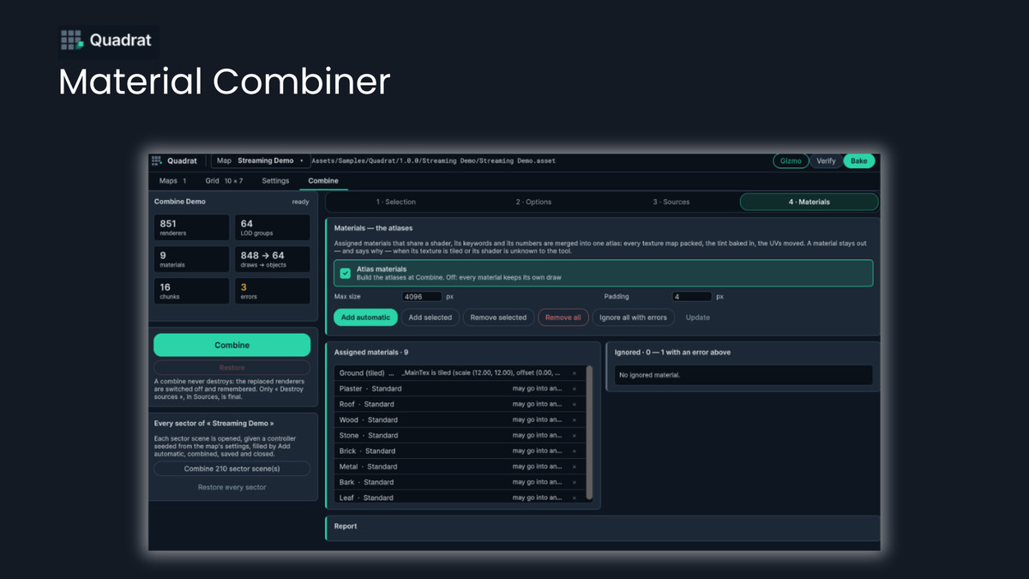The width and height of the screenshot is (1029, 579).
Task: Click the "851 renderers" stat card
Action: [191, 227]
